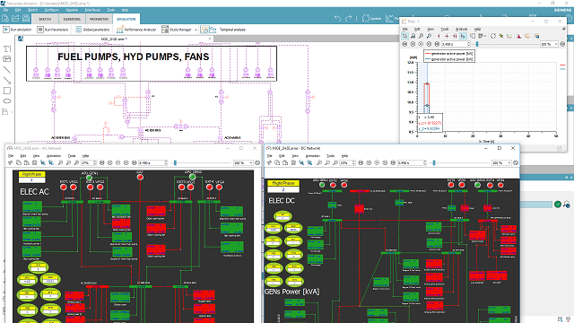This screenshot has width=574, height=323.
Task: Toggle the highlighted cursor mode in Plot toolbar
Action: pos(463,36)
